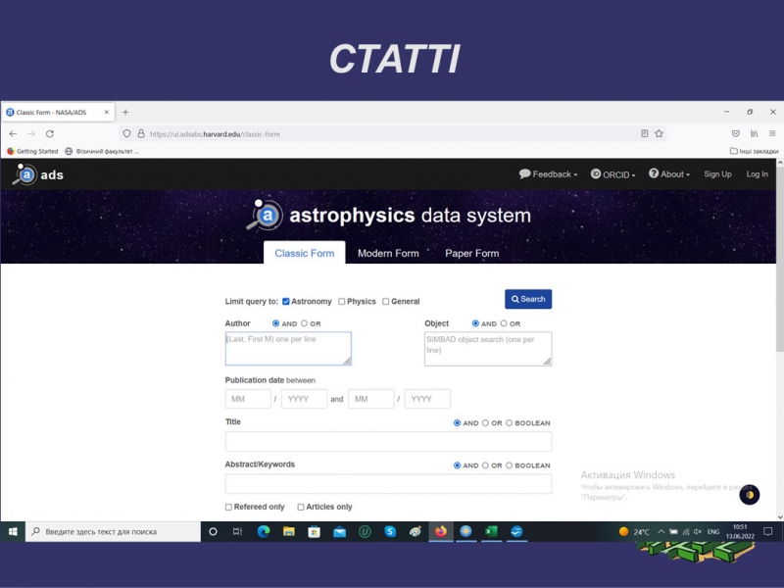Click the Search button
The width and height of the screenshot is (784, 588).
point(528,299)
